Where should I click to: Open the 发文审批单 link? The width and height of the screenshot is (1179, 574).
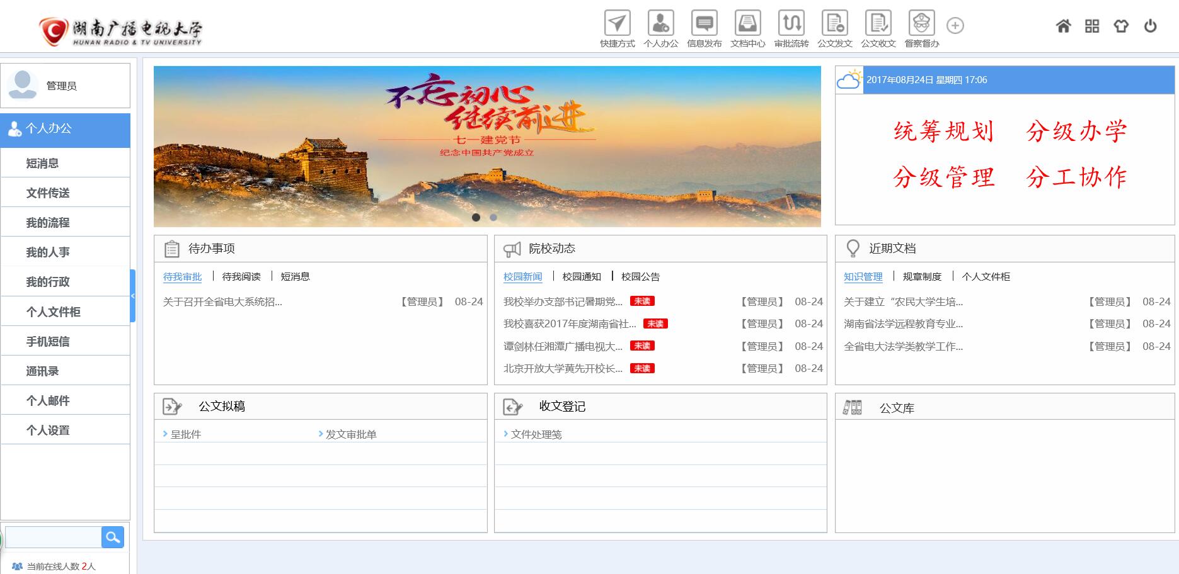[x=351, y=434]
